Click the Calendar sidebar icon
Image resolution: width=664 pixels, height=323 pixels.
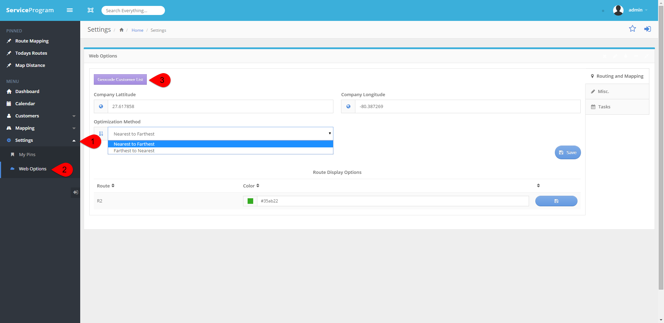click(9, 103)
